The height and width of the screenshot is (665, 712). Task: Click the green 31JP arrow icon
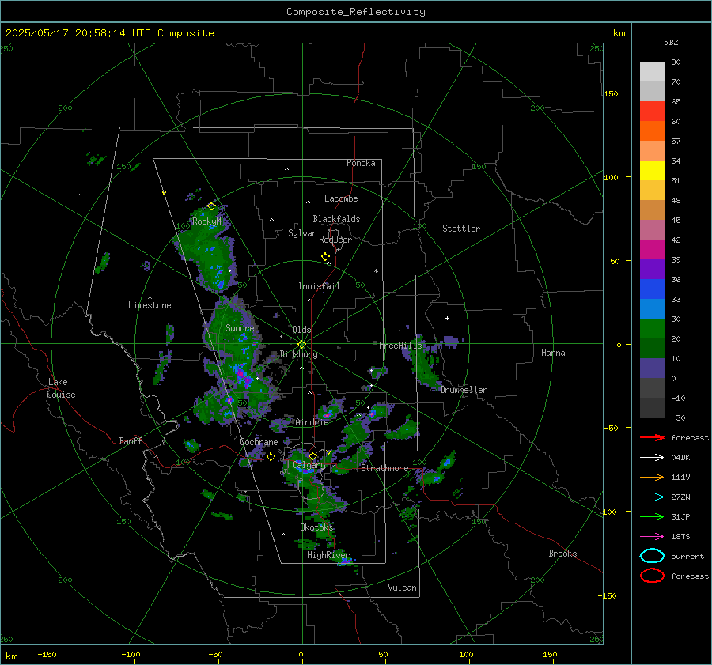point(652,516)
